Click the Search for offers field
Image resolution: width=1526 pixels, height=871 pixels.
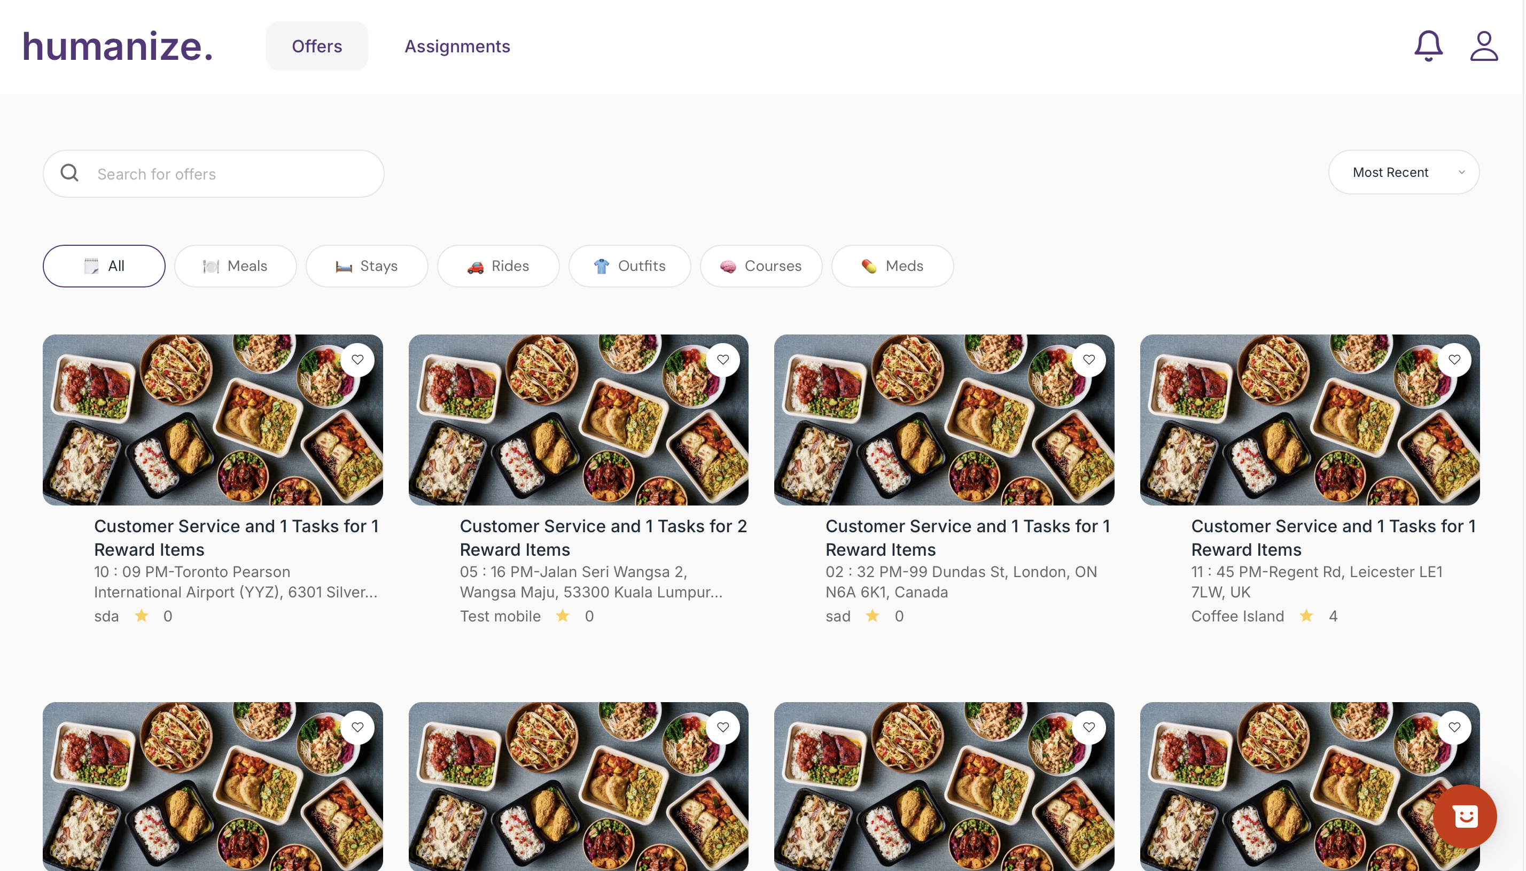pyautogui.click(x=214, y=174)
